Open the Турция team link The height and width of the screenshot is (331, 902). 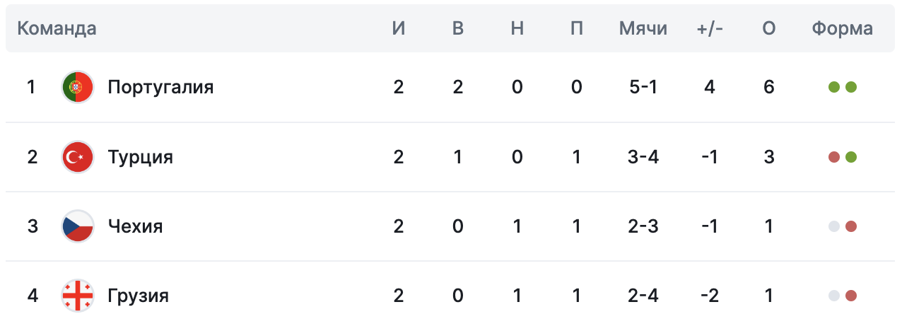point(140,157)
